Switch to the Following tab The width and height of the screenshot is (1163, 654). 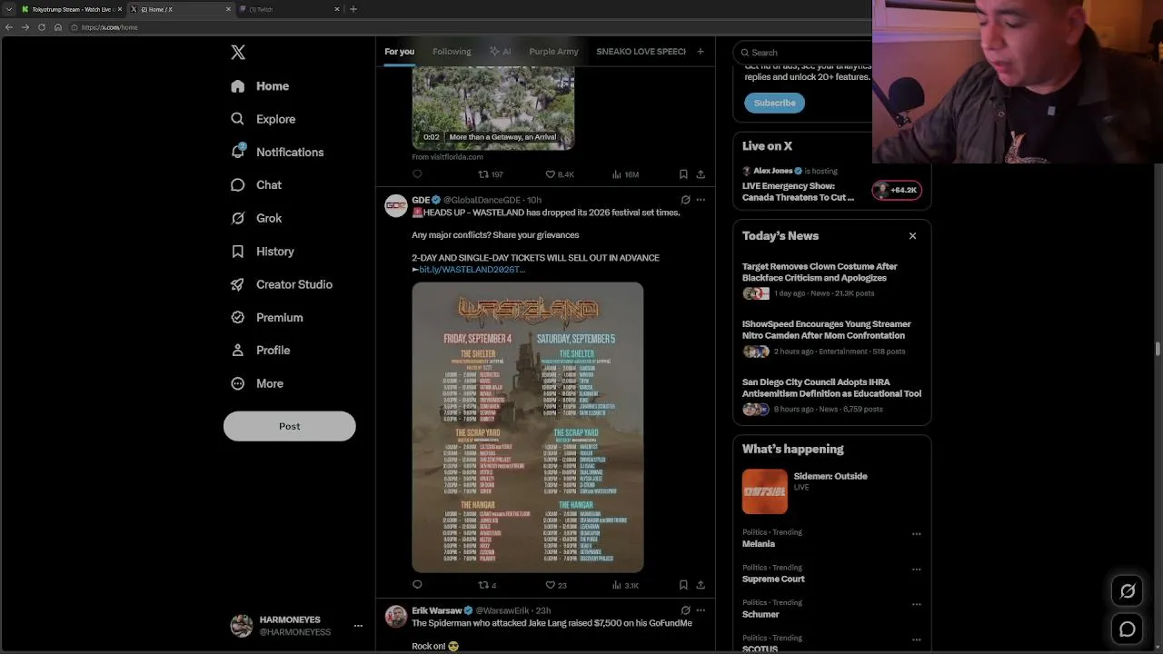pyautogui.click(x=452, y=52)
